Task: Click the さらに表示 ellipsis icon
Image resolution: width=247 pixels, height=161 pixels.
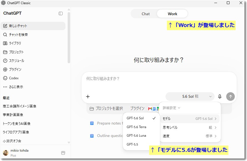Action: click(x=5, y=87)
